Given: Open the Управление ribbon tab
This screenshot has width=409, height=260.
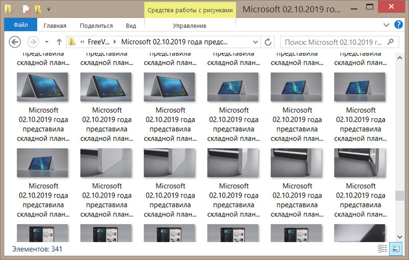Looking at the screenshot, I should (x=190, y=26).
